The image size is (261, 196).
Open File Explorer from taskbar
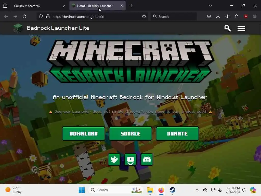(x=150, y=190)
